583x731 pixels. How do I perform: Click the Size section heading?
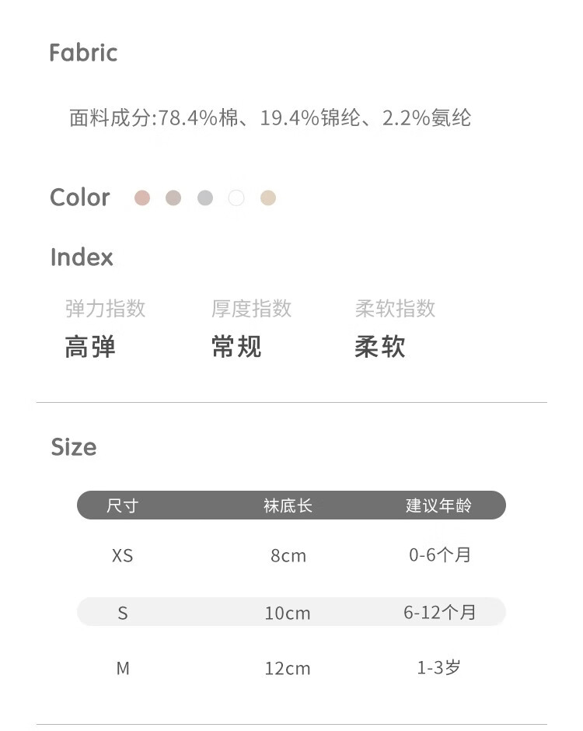click(x=74, y=447)
